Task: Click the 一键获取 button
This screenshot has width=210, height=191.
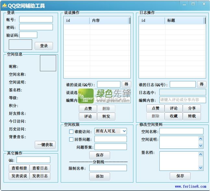Action: 45,145
